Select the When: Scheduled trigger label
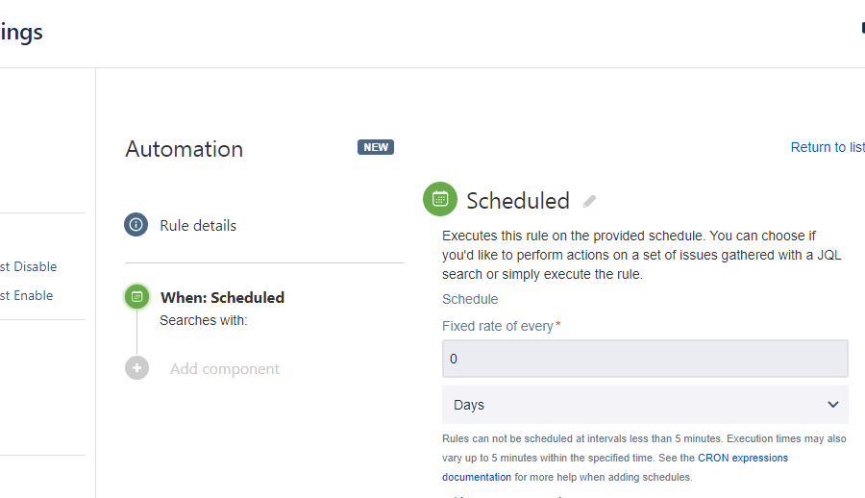 [222, 297]
